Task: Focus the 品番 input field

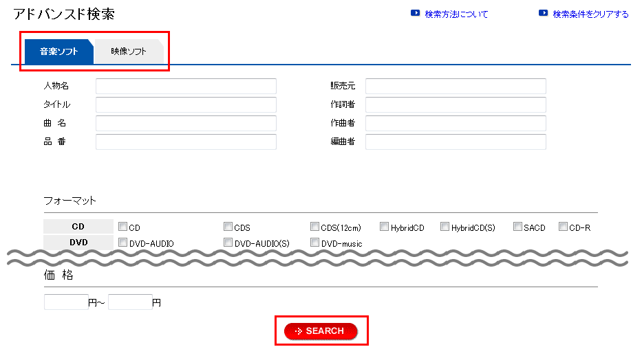Action: pyautogui.click(x=186, y=142)
